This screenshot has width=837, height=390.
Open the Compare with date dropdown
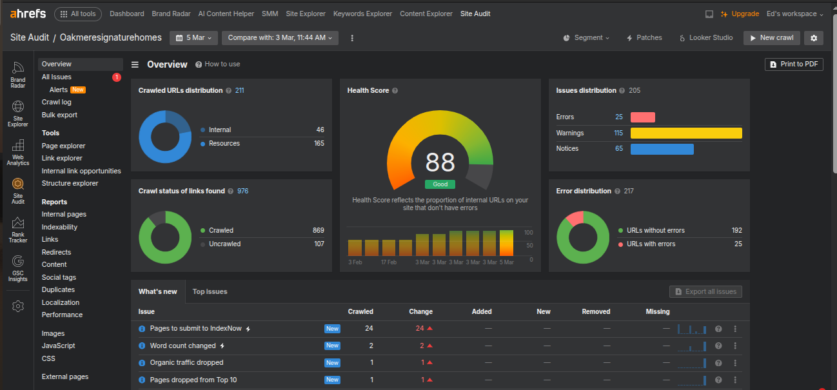(x=280, y=38)
